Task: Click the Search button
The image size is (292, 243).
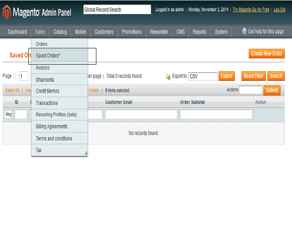Action: pyautogui.click(x=276, y=76)
